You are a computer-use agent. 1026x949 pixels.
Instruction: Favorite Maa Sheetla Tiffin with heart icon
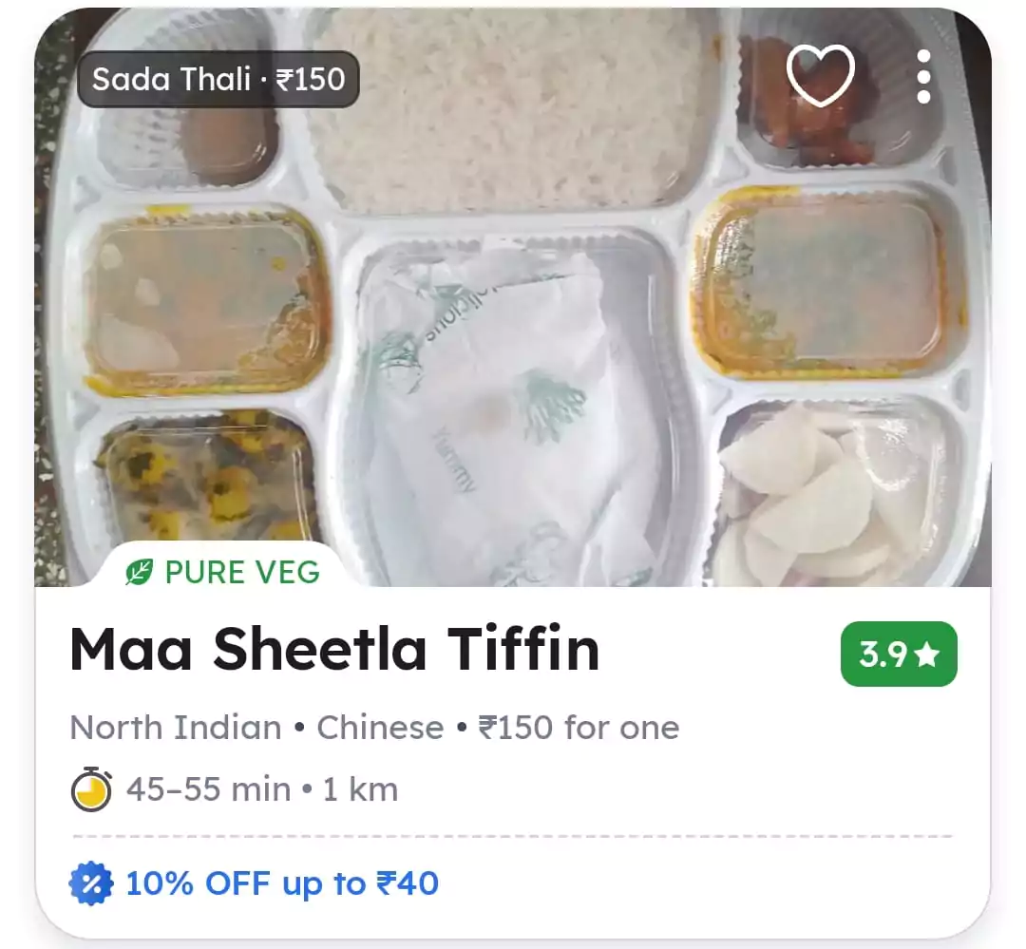pyautogui.click(x=821, y=75)
